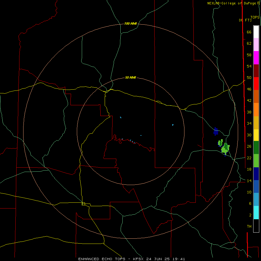This screenshot has height=261, width=261.
Task: Select the 30 legend value
Action: [x=249, y=135]
